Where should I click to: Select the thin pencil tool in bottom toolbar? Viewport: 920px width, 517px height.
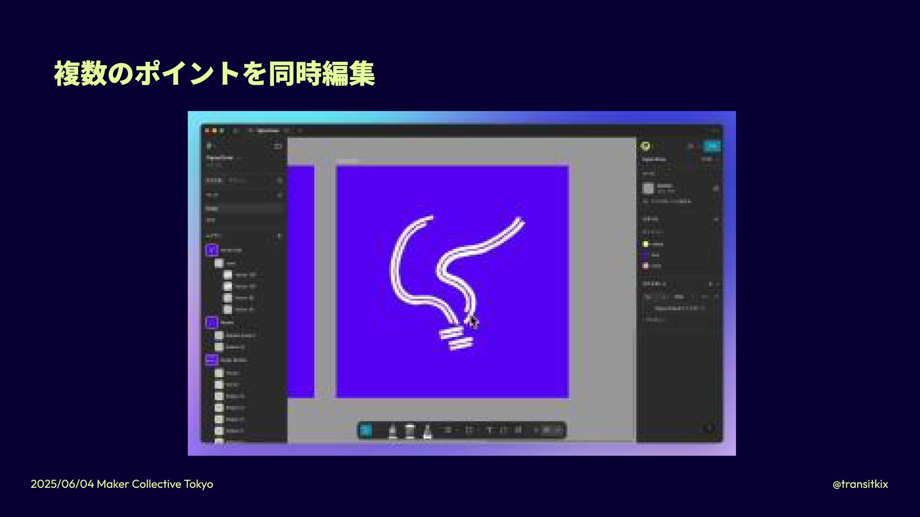(393, 431)
